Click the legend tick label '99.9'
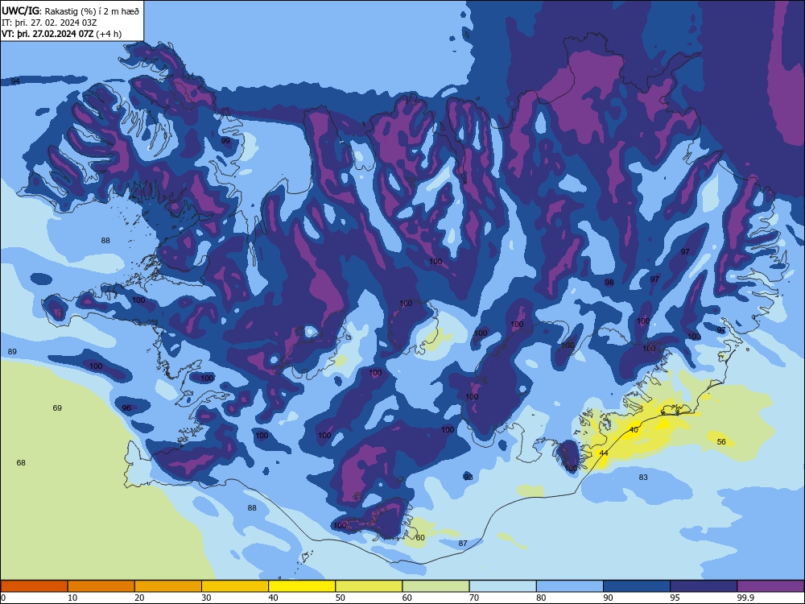 coord(745,598)
